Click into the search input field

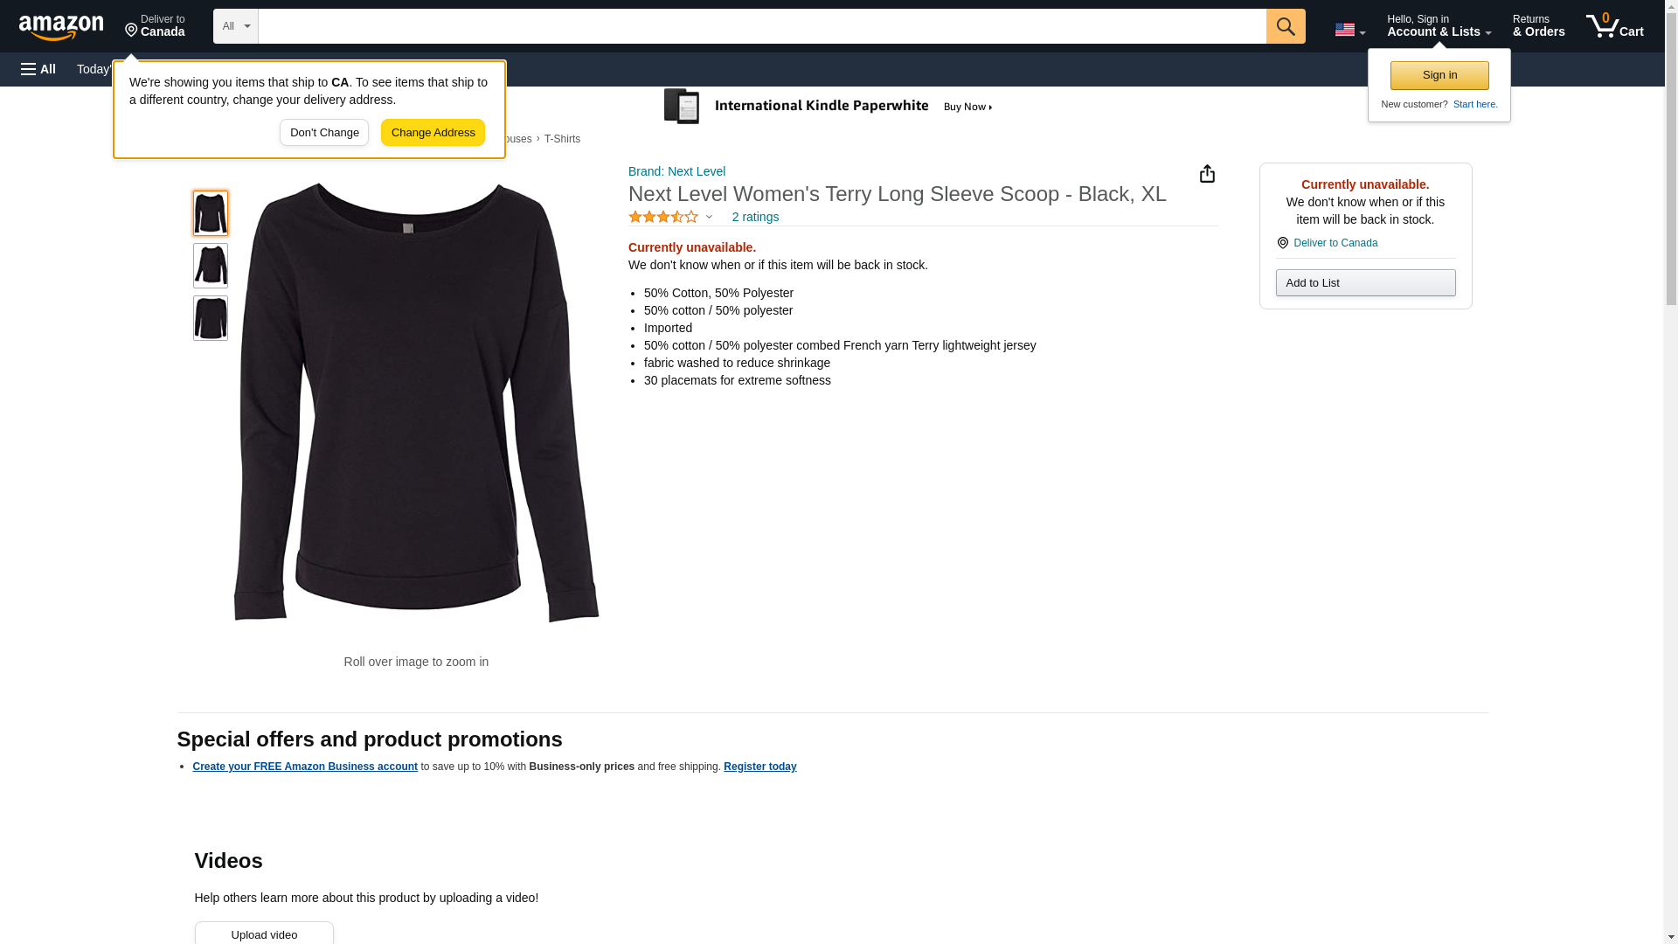tap(761, 26)
